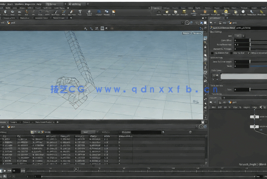
Task: Select the File shelf tool
Action: tap(114, 12)
